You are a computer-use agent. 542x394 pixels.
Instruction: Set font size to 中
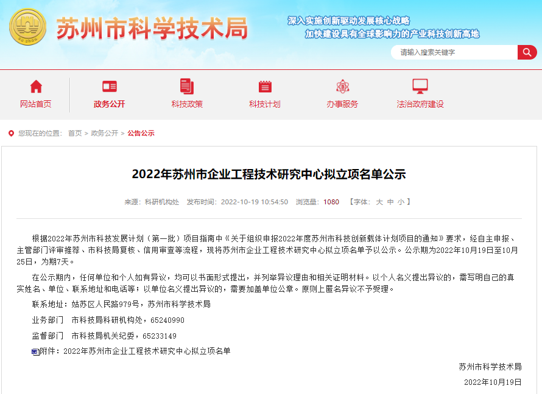pyautogui.click(x=390, y=202)
